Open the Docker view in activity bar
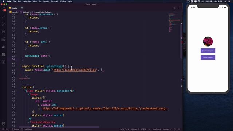The image size is (233, 131). pos(4,47)
